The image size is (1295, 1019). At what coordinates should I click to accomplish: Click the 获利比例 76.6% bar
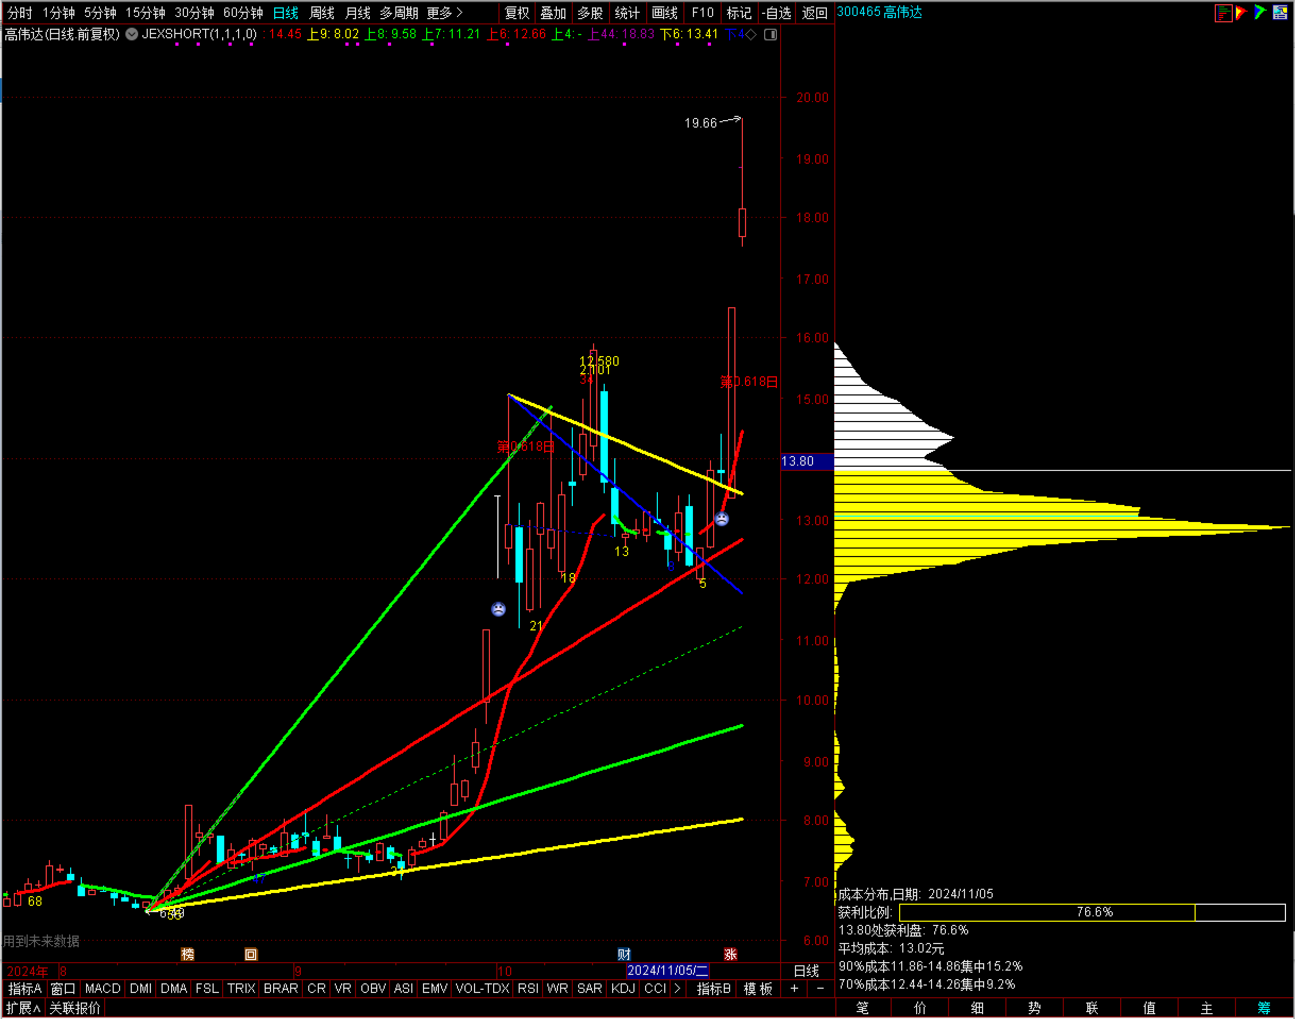click(x=1091, y=912)
